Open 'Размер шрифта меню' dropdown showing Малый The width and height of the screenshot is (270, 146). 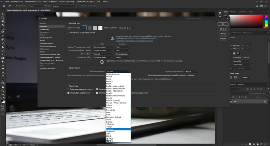[191, 72]
